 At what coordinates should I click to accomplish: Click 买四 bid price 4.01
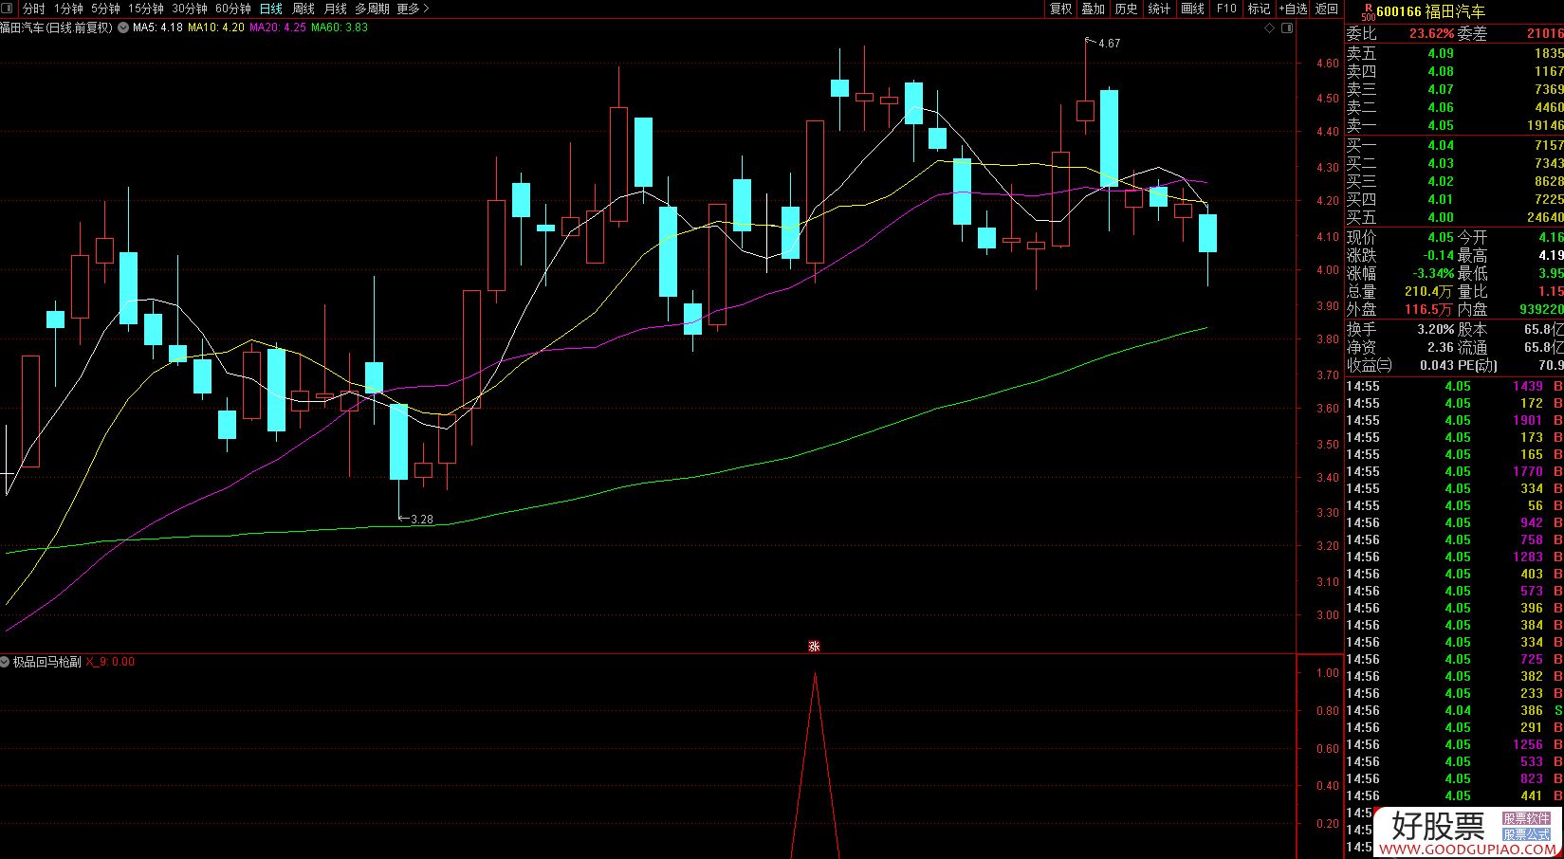click(x=1440, y=199)
